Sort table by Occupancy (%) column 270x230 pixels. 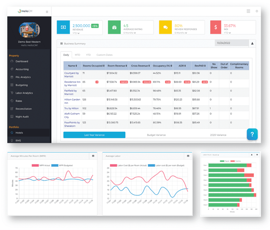click(x=162, y=66)
